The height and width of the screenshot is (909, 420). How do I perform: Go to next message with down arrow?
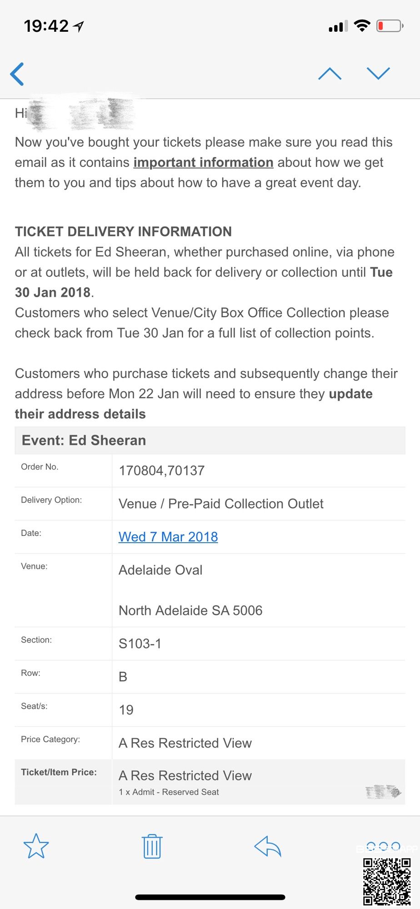click(378, 74)
